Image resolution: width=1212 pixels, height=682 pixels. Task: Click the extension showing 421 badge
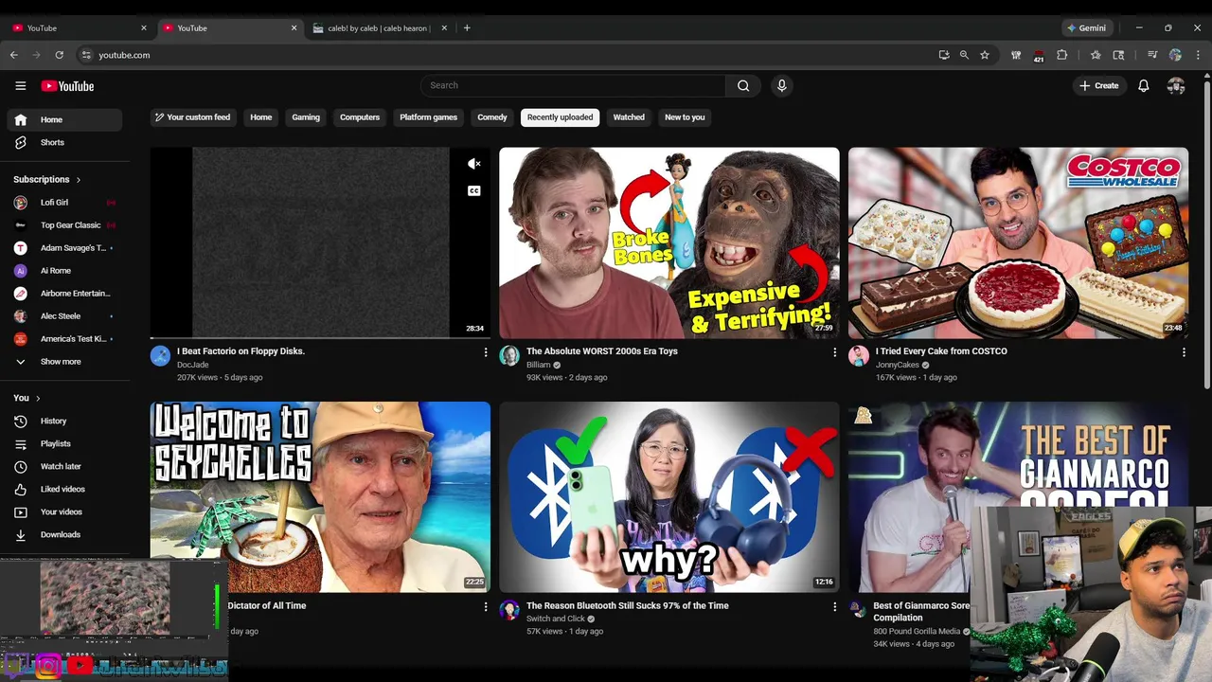pyautogui.click(x=1038, y=56)
